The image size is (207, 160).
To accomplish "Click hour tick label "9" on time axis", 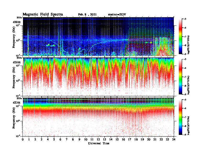I will tap(79, 139).
